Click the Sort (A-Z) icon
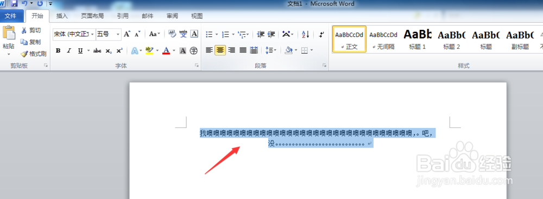Screen dimensions: 543x199 305,34
